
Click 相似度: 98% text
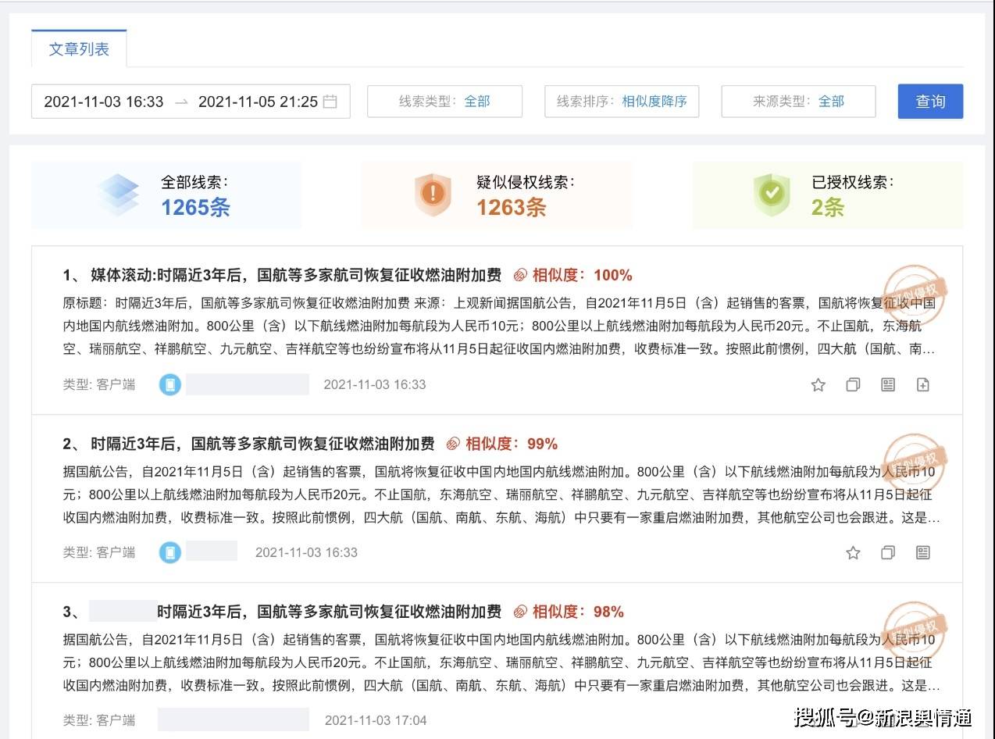(x=578, y=612)
